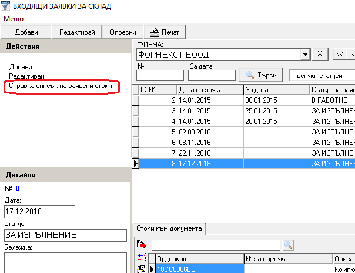
Task: Click the В РАБОТНО status cell
Action: 332,100
